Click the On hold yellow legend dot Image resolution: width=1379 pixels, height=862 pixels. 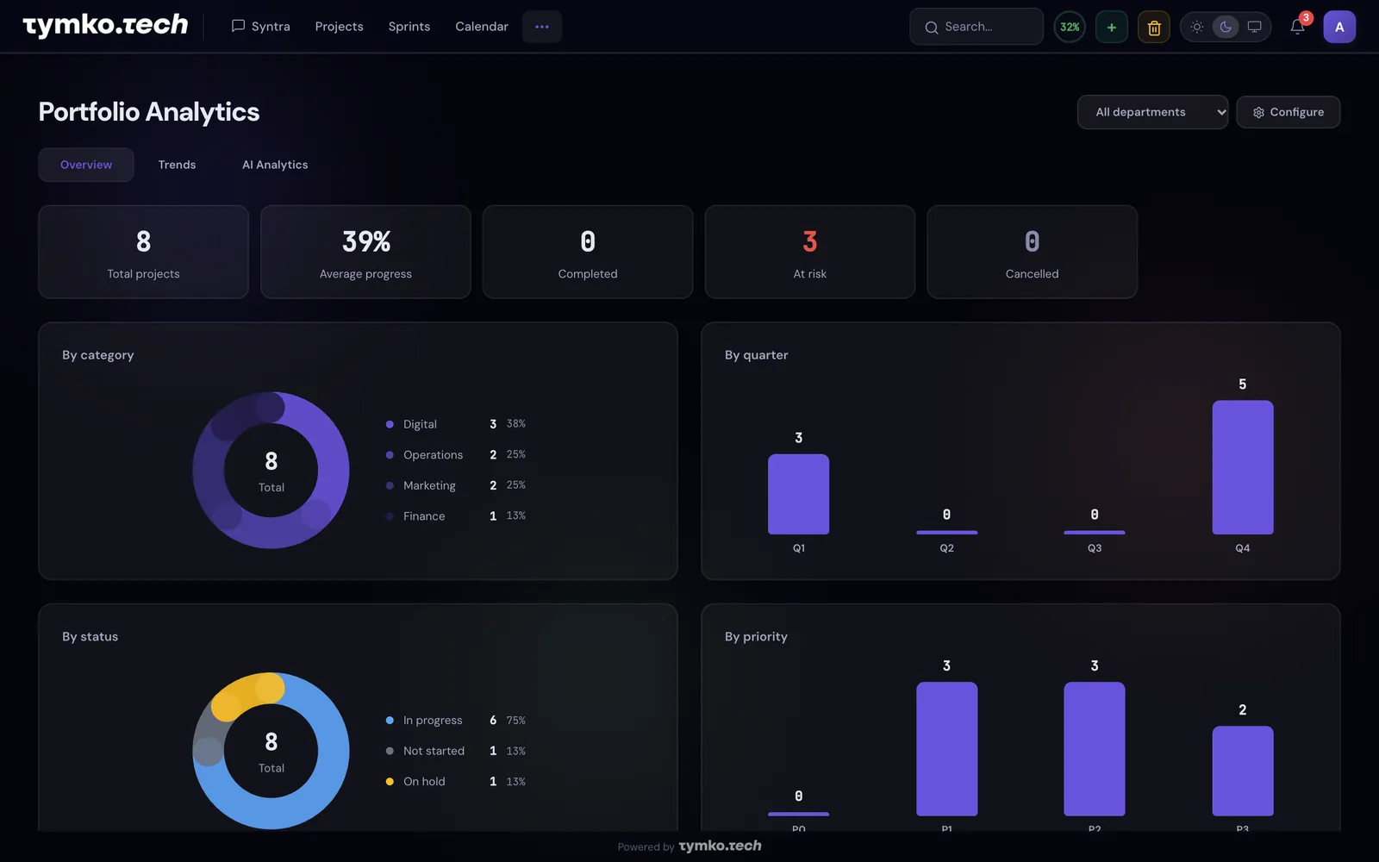[390, 782]
